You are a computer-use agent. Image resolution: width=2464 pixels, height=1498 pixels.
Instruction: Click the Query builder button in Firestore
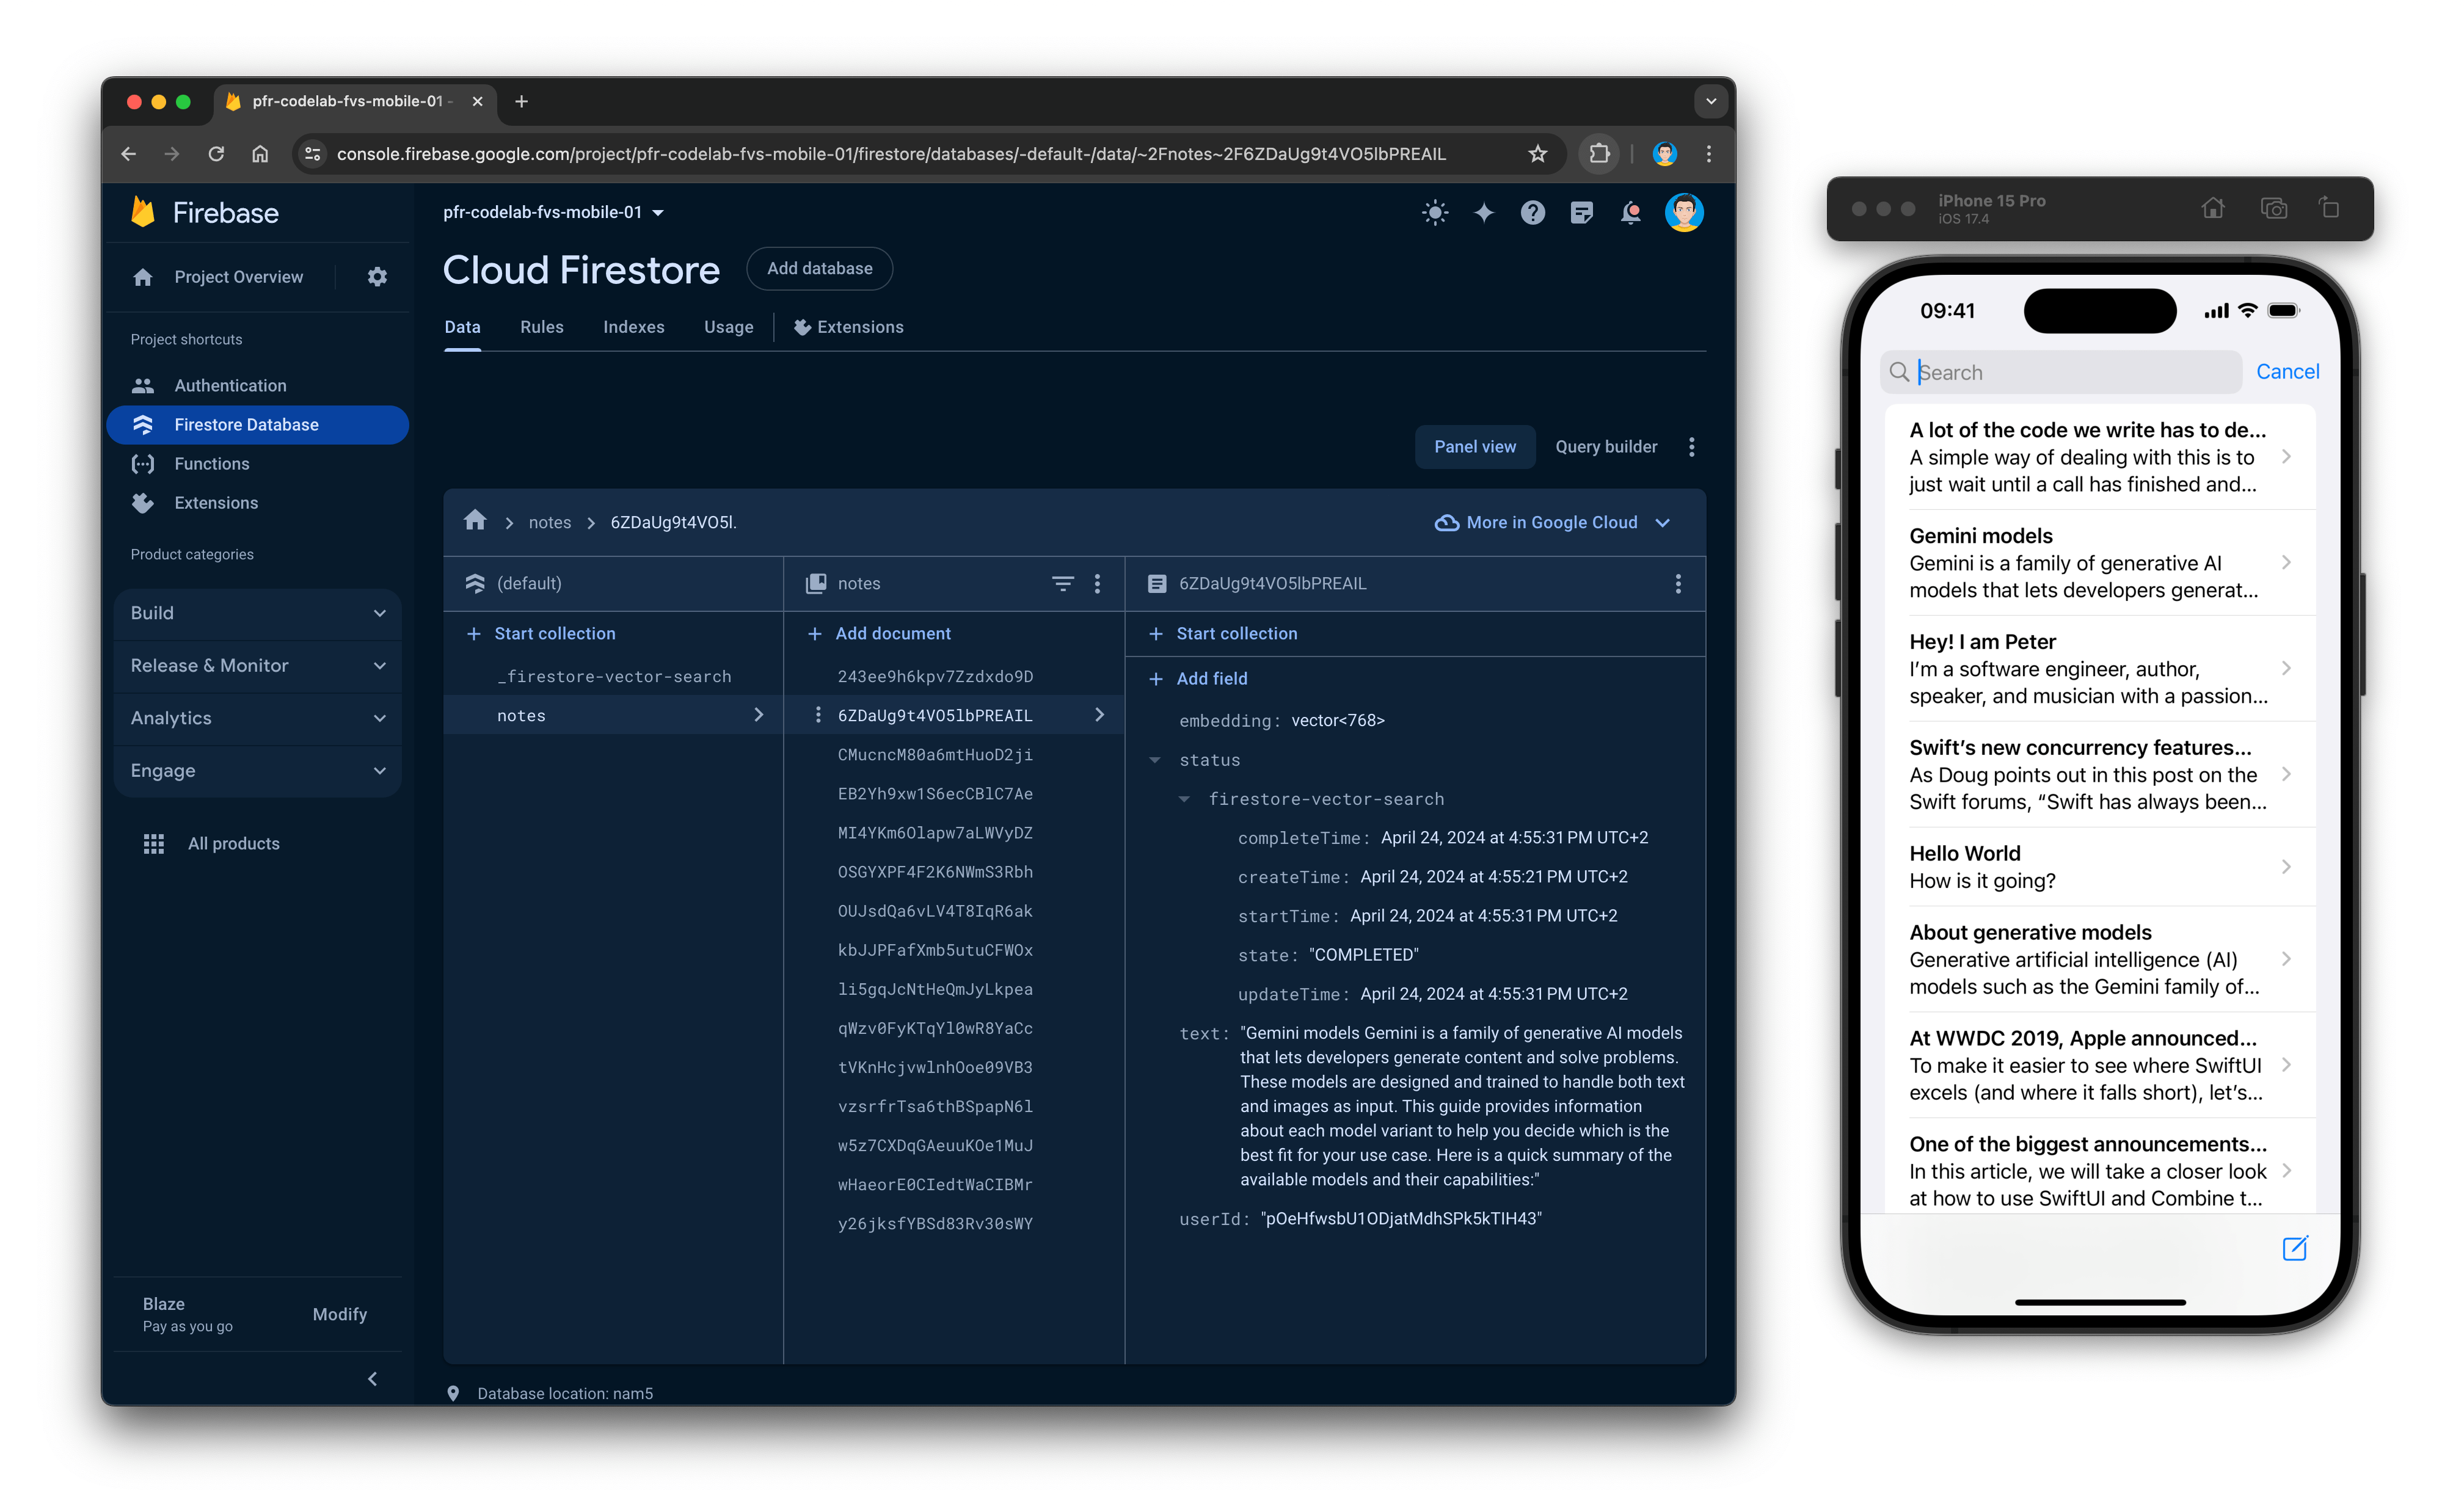tap(1603, 445)
